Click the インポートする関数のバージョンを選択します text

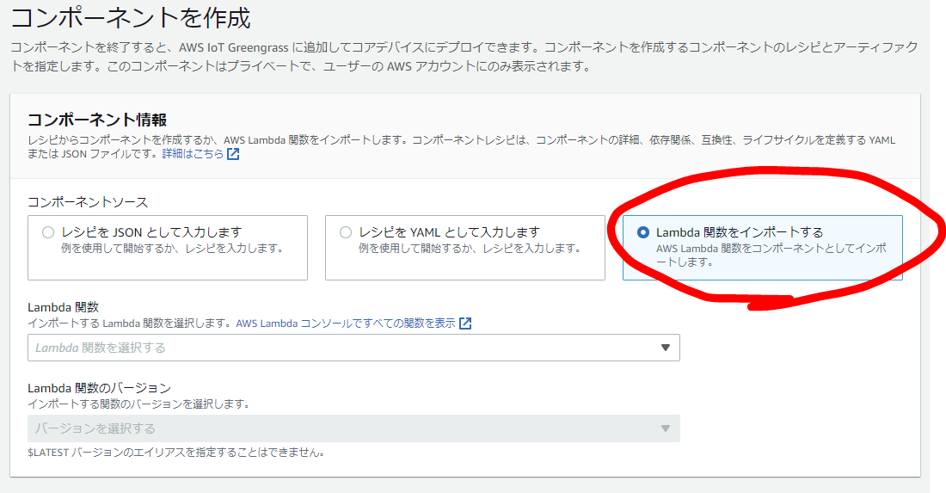(138, 404)
